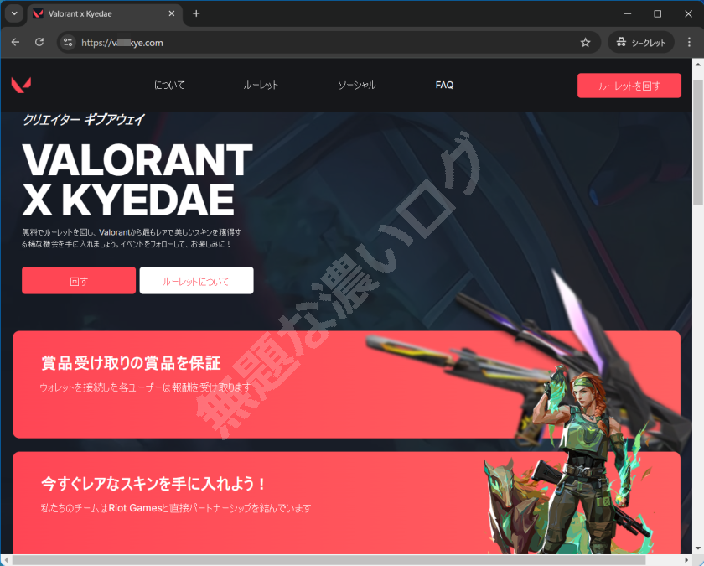
Task: Click the horizontal scrollbar thumb
Action: tap(329, 560)
